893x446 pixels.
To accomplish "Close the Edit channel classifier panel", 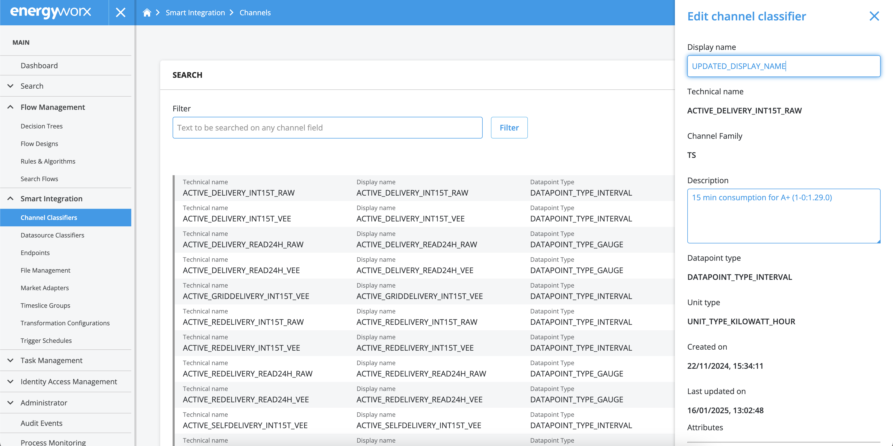I will [874, 16].
